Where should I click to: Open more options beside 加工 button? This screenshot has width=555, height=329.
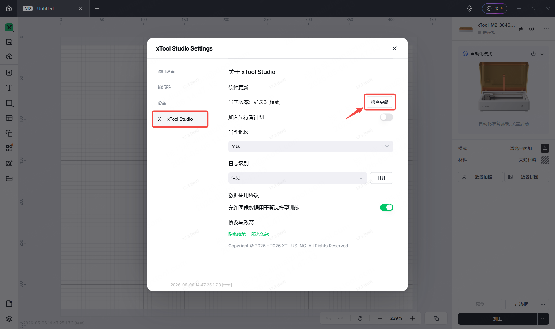(x=543, y=319)
